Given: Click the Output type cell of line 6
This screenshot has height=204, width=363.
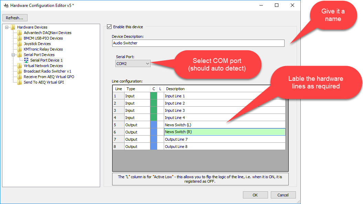Looking at the screenshot, I should coord(137,132).
